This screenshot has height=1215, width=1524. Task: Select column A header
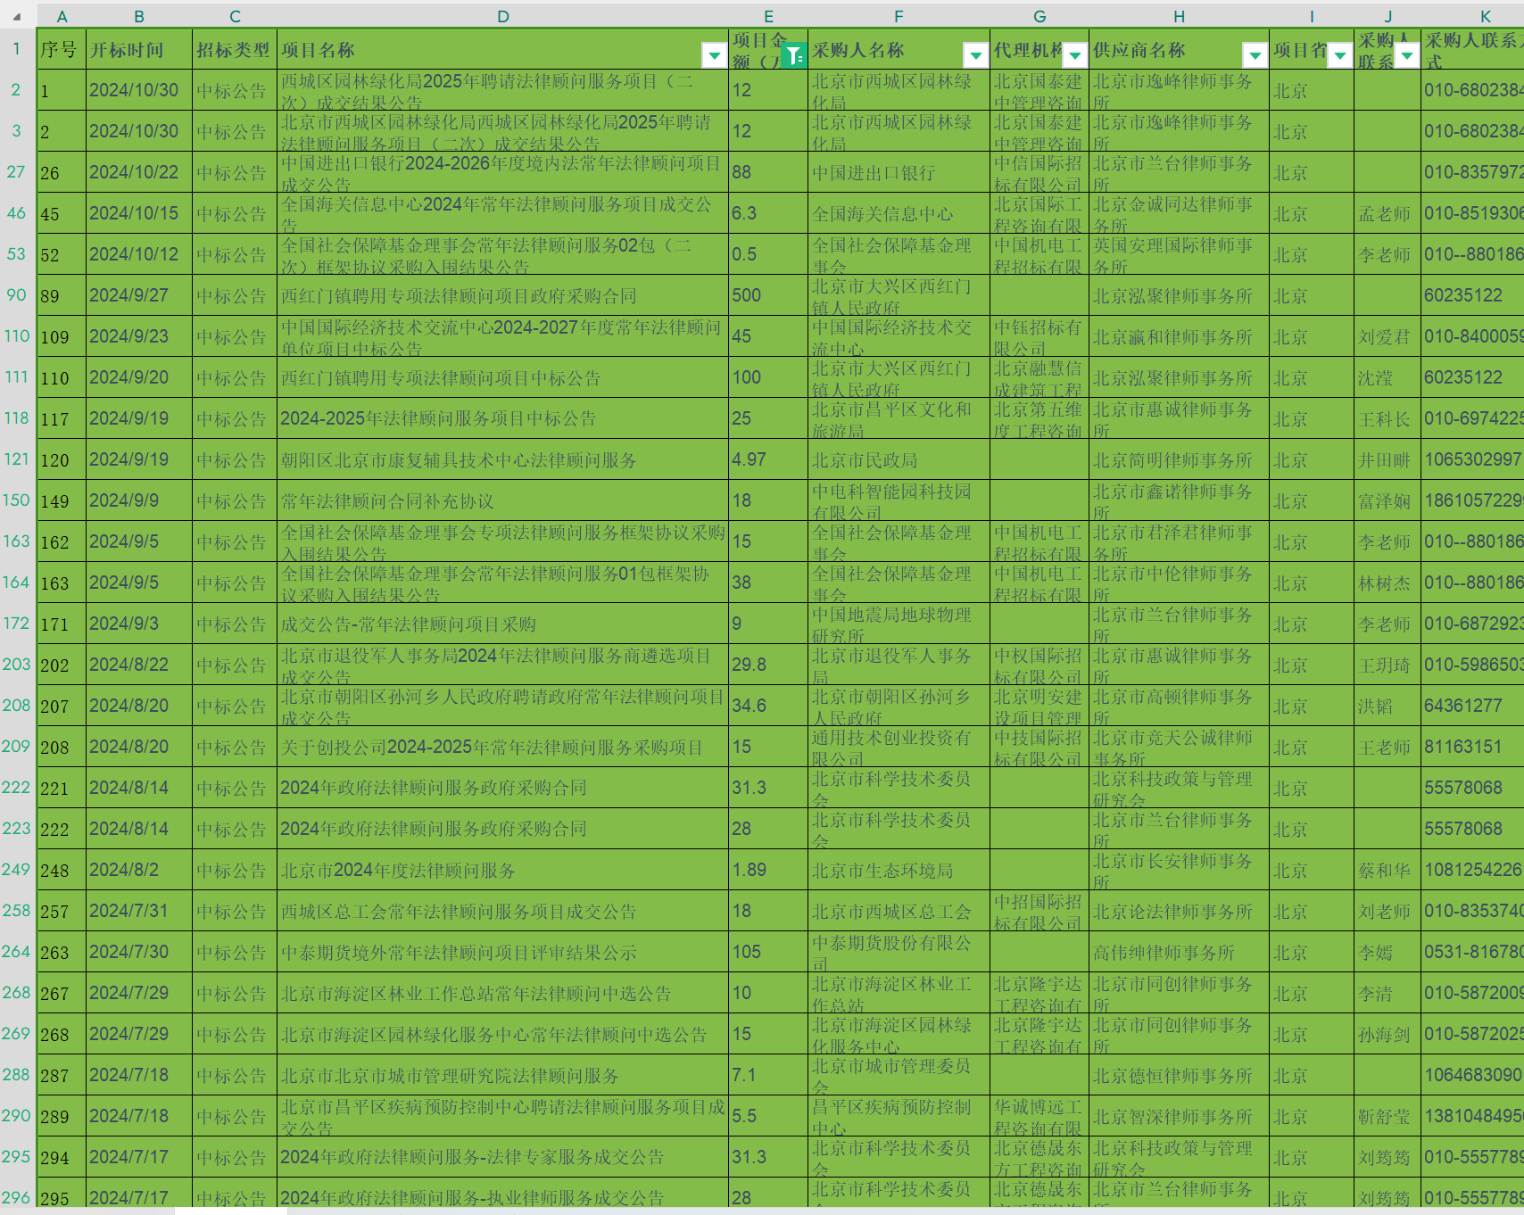62,16
